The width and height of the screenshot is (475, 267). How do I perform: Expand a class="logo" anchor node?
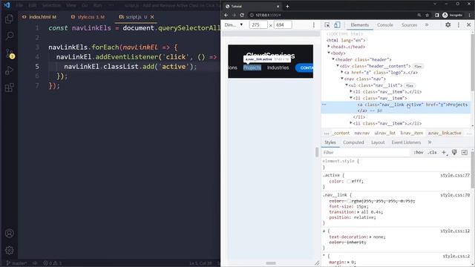(x=342, y=73)
